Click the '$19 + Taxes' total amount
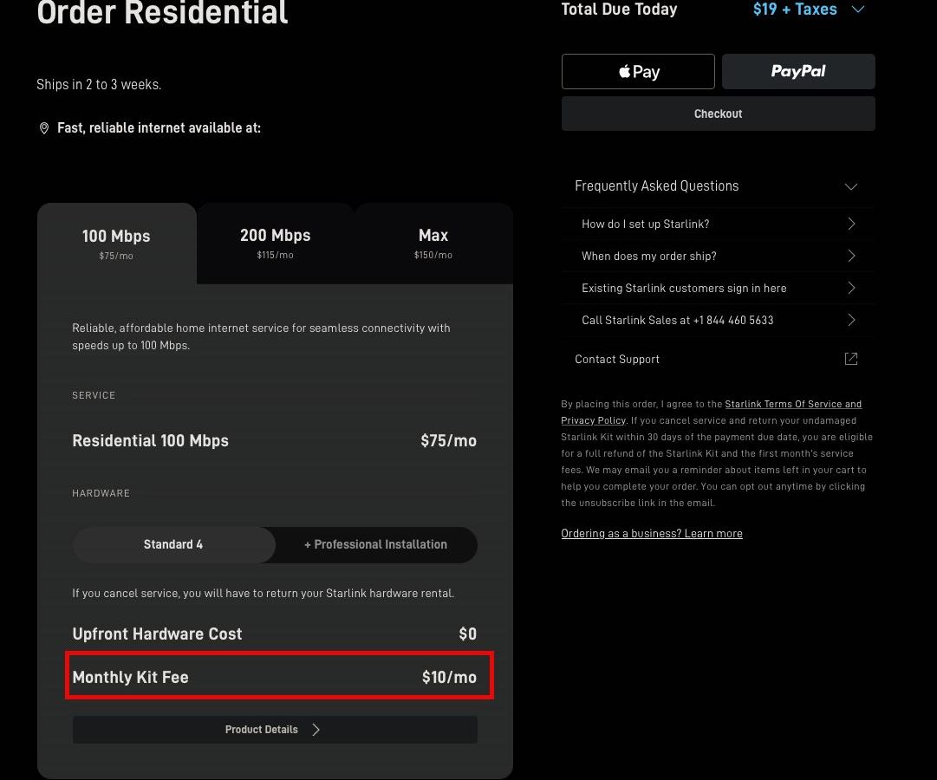This screenshot has height=780, width=937. (795, 10)
